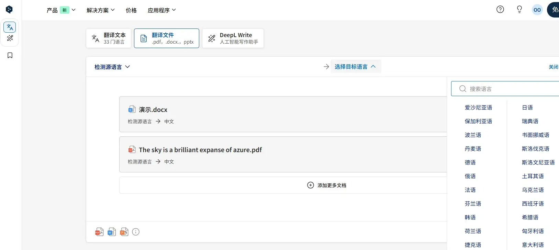This screenshot has width=559, height=250.
Task: Switch to the 翻译文本 tab
Action: pyautogui.click(x=109, y=38)
